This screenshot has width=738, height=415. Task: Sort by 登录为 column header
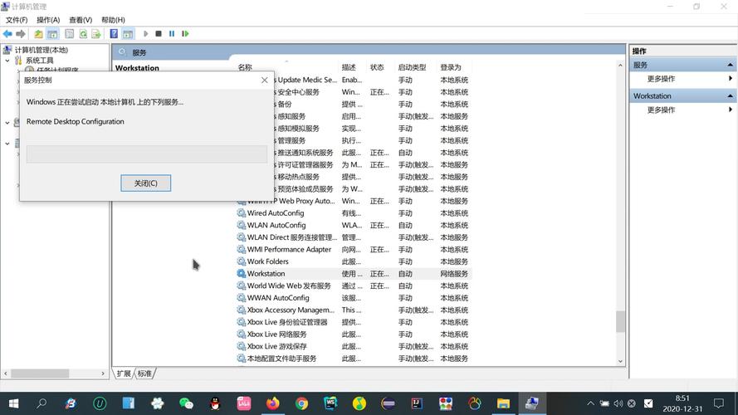(451, 67)
